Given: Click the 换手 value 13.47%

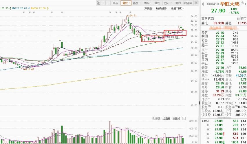Looking at the screenshot, I should (219, 79).
